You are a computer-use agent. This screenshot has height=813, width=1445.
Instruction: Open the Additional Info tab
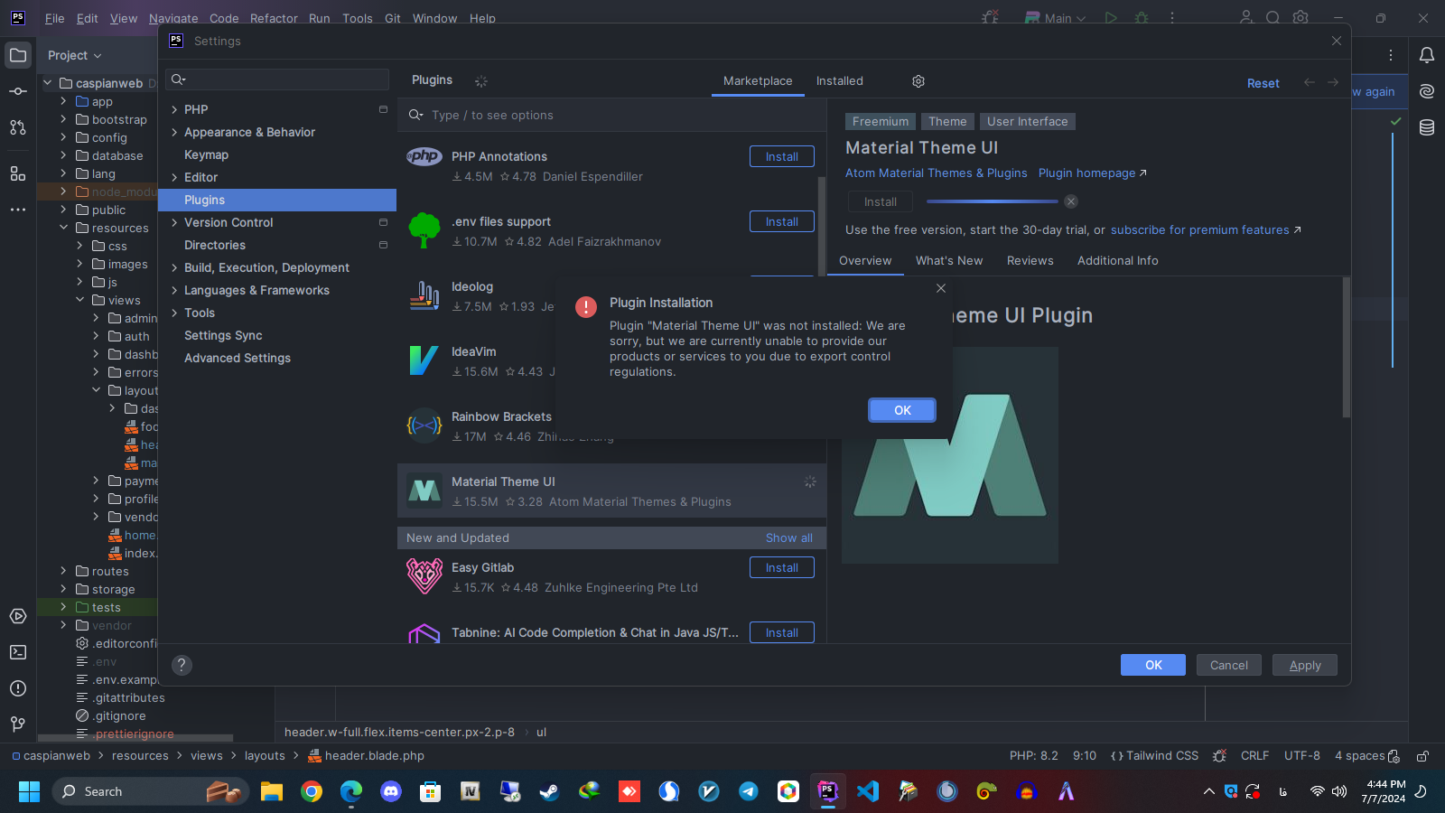1118,260
